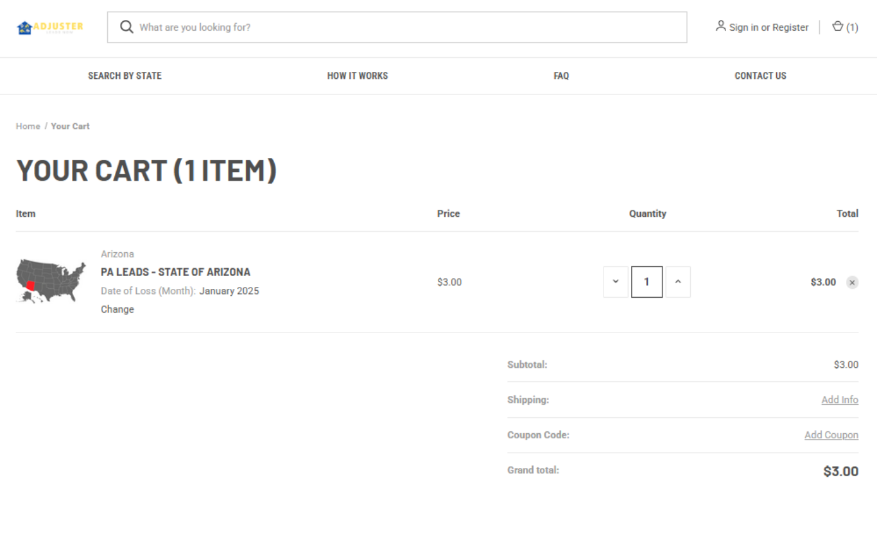Click the Register link
Image resolution: width=877 pixels, height=534 pixels.
click(790, 28)
